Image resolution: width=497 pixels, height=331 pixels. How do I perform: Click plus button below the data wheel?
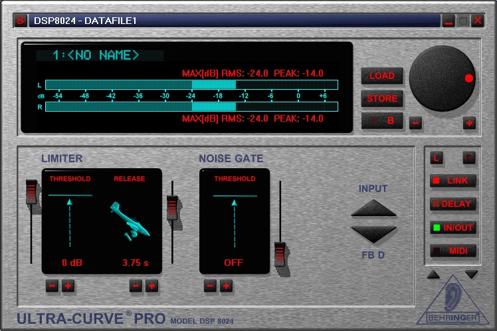point(469,123)
